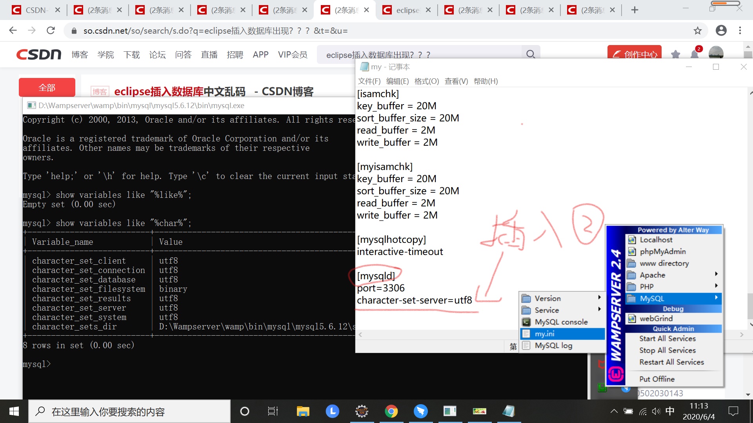Close the eclipse tab
This screenshot has width=753, height=423.
[x=428, y=10]
